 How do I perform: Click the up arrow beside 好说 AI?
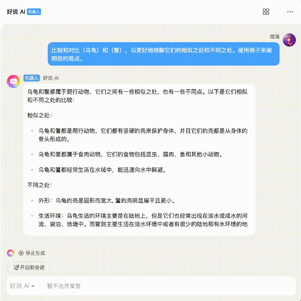33,286
